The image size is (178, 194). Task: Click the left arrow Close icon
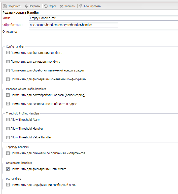[26, 6]
